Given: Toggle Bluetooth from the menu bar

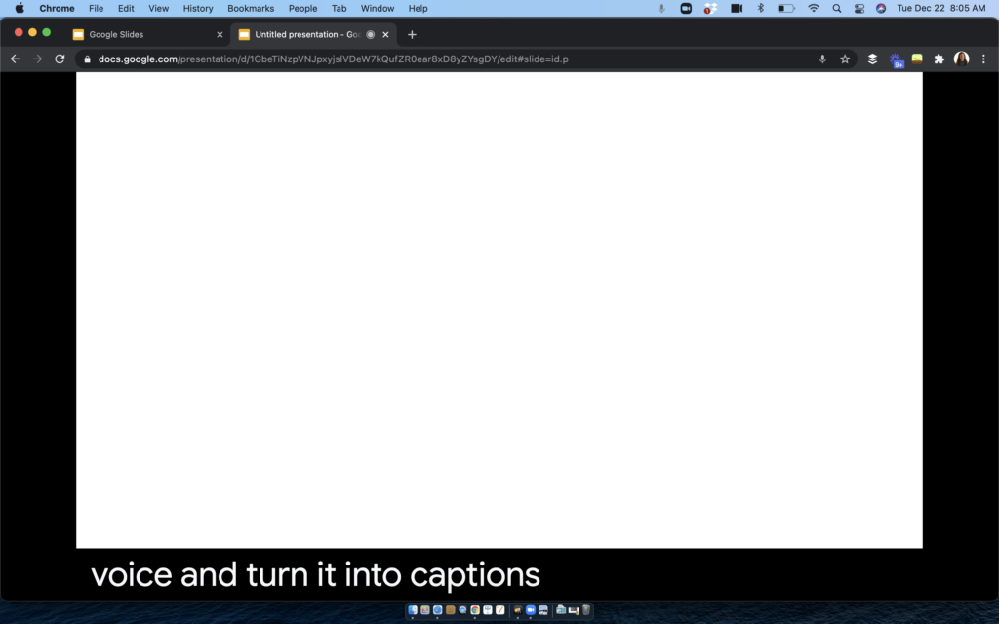Looking at the screenshot, I should pos(761,8).
